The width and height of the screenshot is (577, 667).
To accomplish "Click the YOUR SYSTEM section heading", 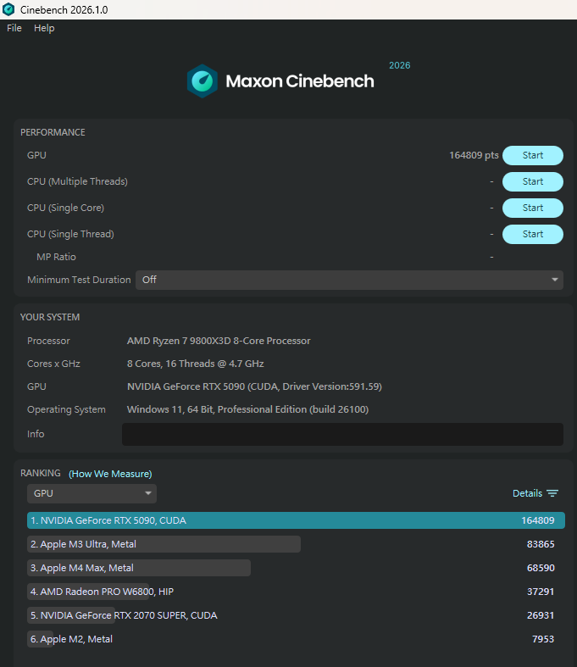I will [50, 317].
